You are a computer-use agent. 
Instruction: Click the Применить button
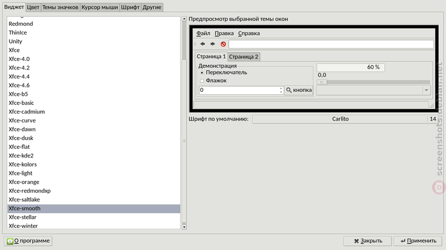pos(418,241)
